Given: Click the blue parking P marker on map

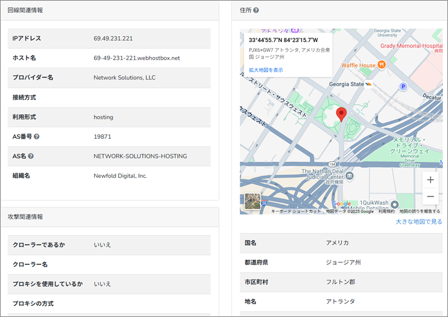Looking at the screenshot, I should pyautogui.click(x=403, y=86).
